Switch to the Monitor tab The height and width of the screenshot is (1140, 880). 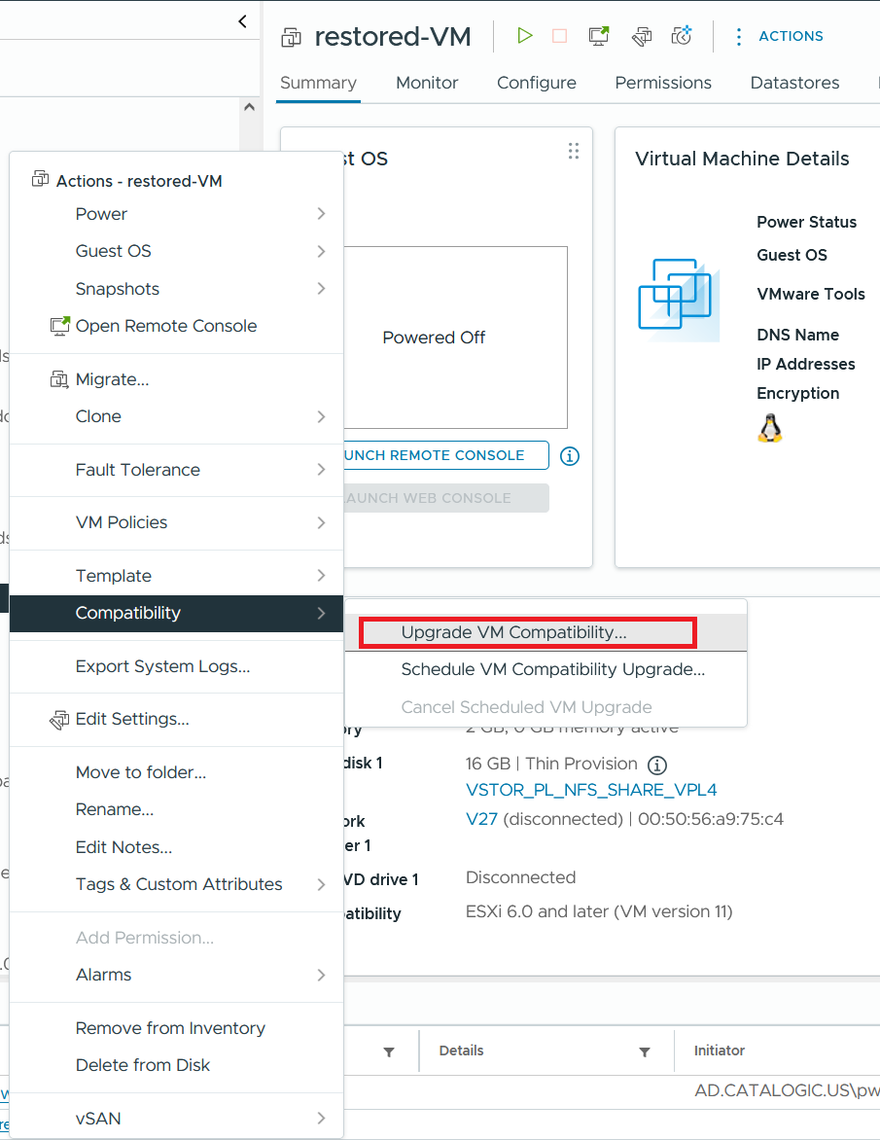pos(427,83)
